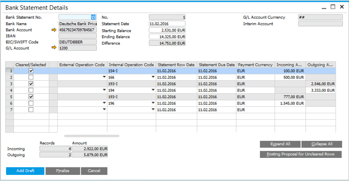Maximize the Bank Statement Details window
This screenshot has width=349, height=181.
tap(333, 7)
